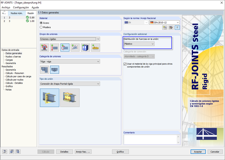Viewport: 225px width, 160px height.
Task: Click the Anejo Nac. ... button
Action: click(83, 152)
